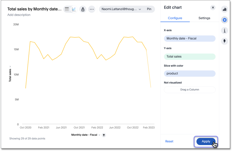This screenshot has width=232, height=151.
Task: Toggle sort order arrow on x-axis
Action: [104, 135]
